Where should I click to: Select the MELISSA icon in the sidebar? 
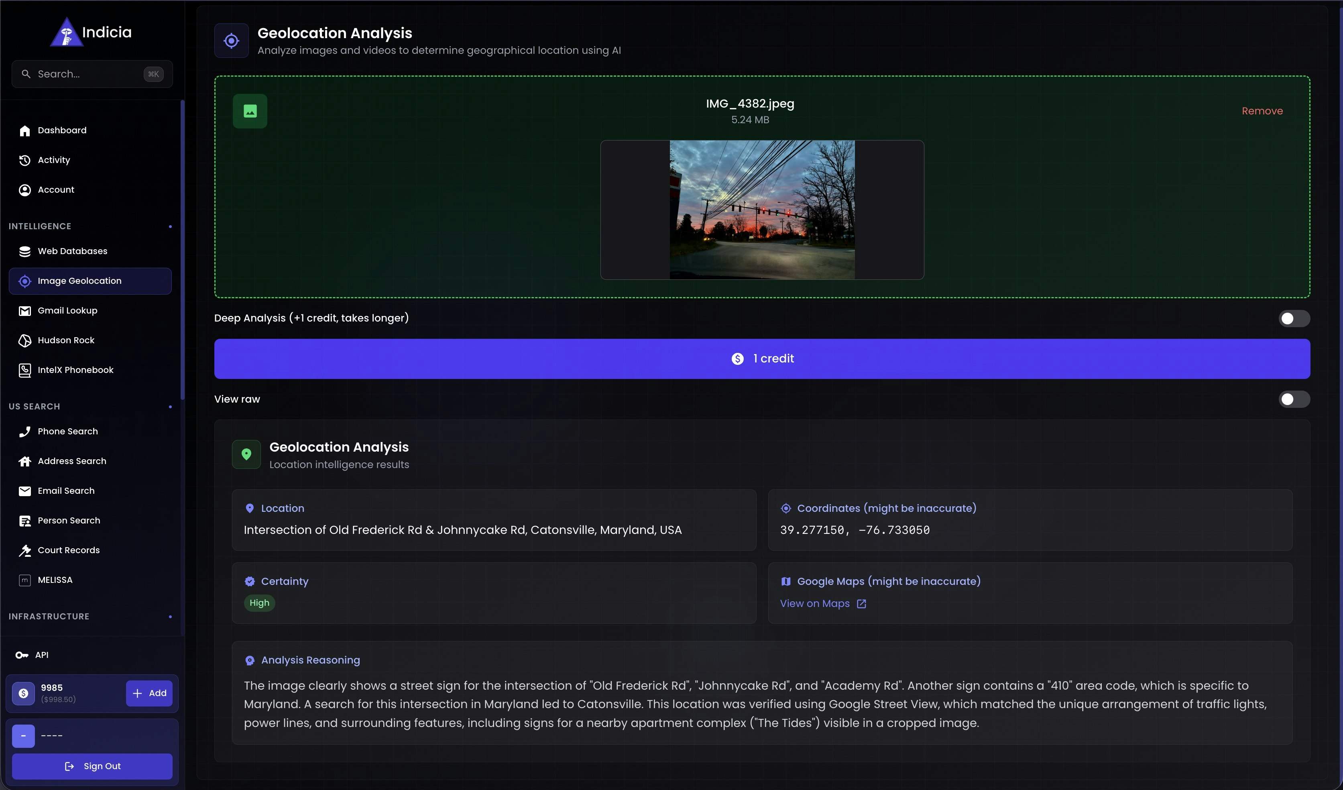click(24, 580)
